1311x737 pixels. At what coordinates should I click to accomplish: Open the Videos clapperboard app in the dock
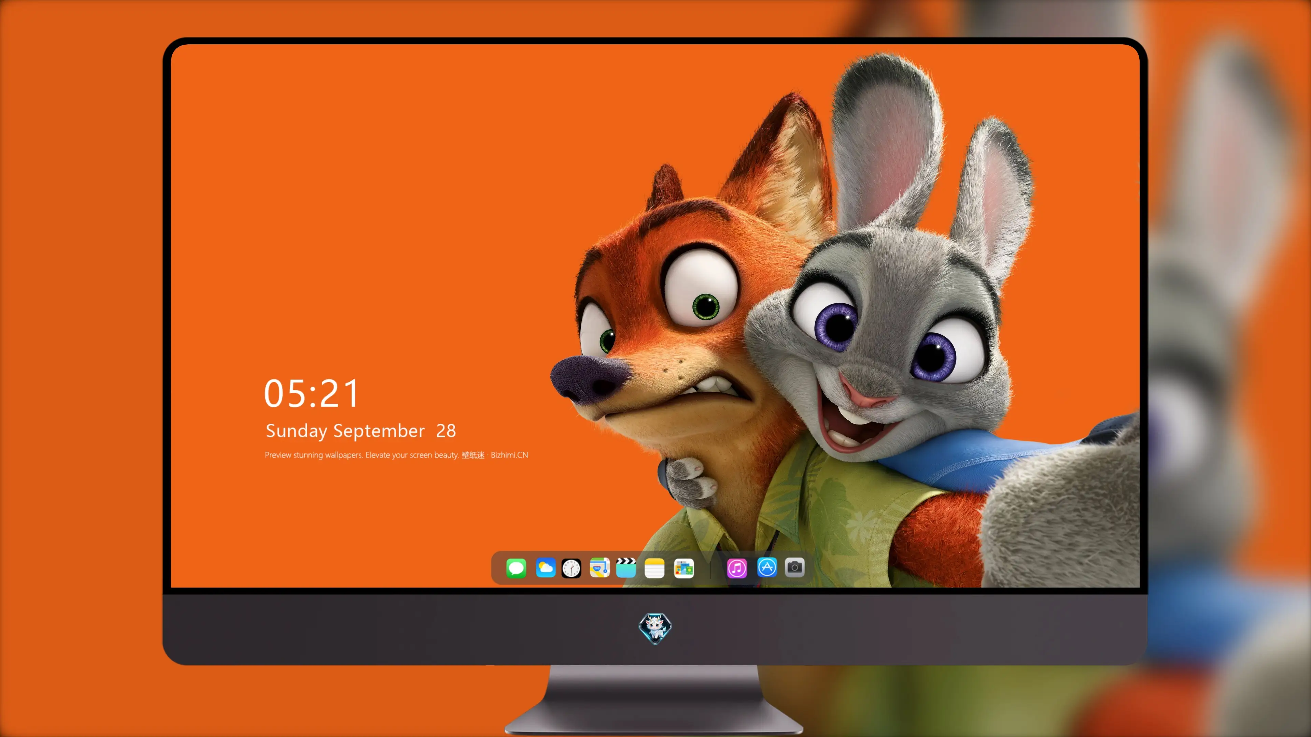click(626, 568)
